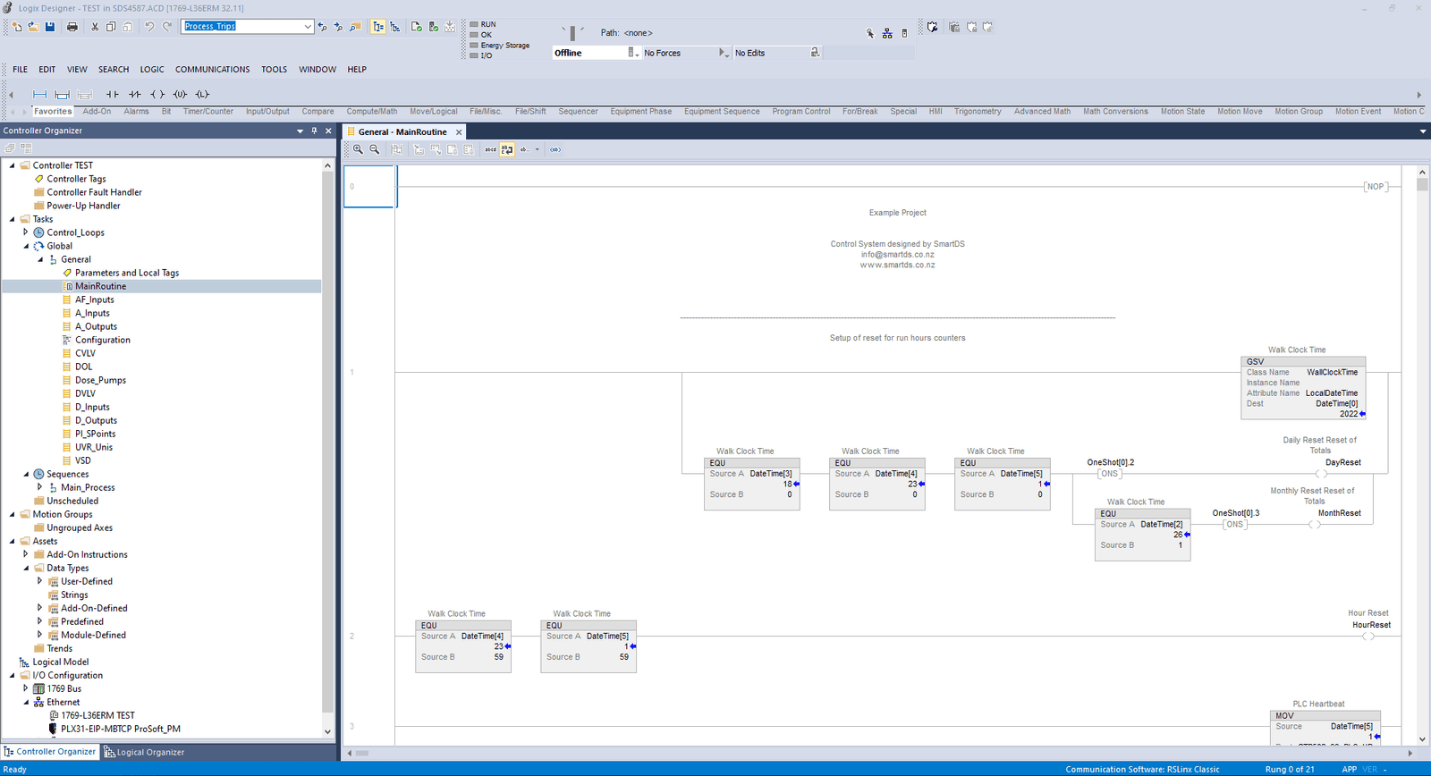Expand the Add-On Instructions folder
The width and height of the screenshot is (1431, 776).
tap(26, 554)
